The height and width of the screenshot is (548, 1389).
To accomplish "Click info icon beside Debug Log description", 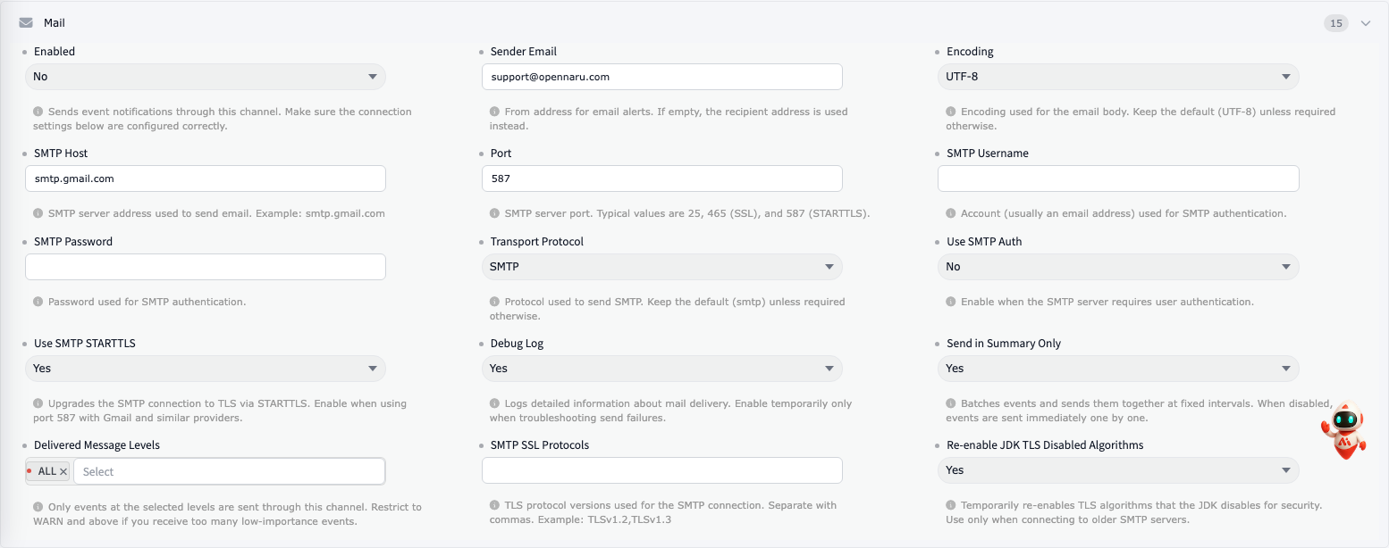I will [x=495, y=403].
